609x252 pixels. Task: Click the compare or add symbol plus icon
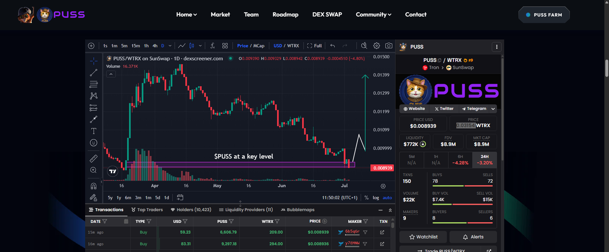tap(91, 46)
